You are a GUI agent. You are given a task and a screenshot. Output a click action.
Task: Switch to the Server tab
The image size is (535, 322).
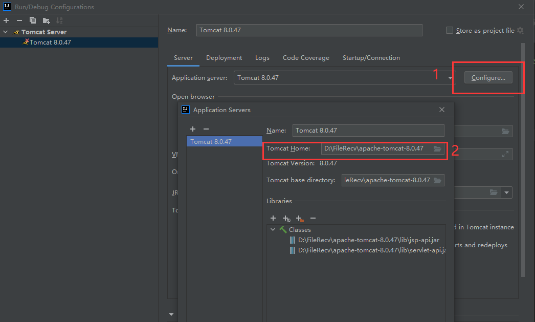183,58
